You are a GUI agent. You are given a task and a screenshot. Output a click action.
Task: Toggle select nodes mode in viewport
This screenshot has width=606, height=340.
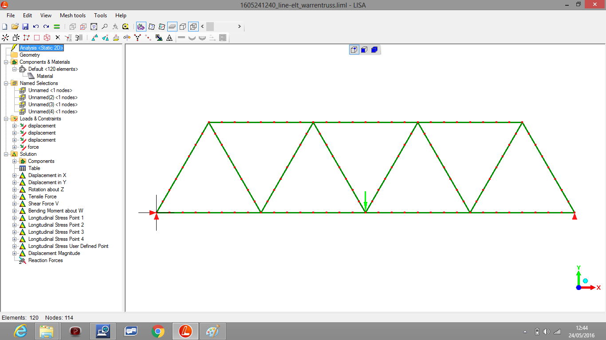[x=354, y=50]
